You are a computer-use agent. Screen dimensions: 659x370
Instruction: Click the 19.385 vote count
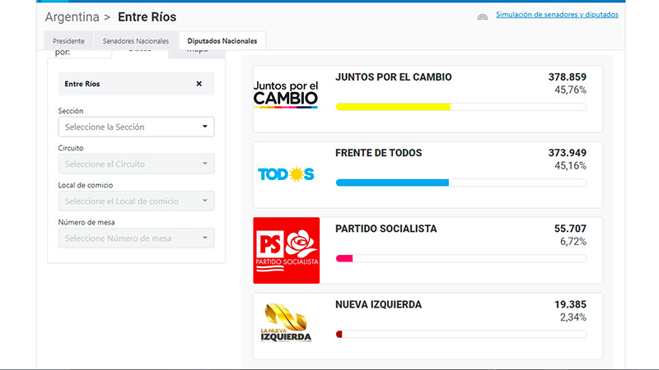tap(570, 304)
